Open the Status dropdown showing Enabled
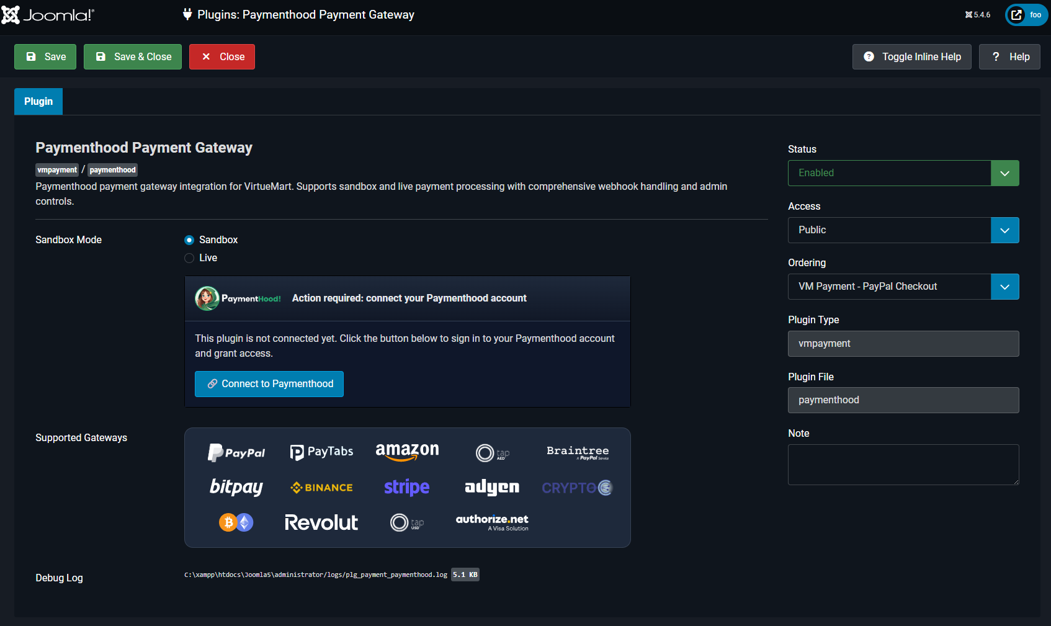The height and width of the screenshot is (626, 1051). tap(903, 173)
